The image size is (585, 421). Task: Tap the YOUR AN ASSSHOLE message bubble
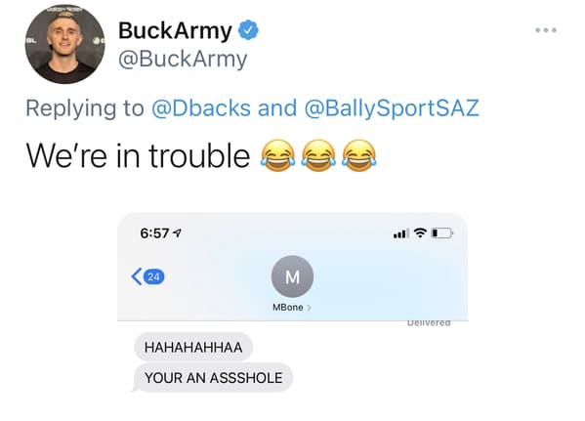pyautogui.click(x=213, y=378)
